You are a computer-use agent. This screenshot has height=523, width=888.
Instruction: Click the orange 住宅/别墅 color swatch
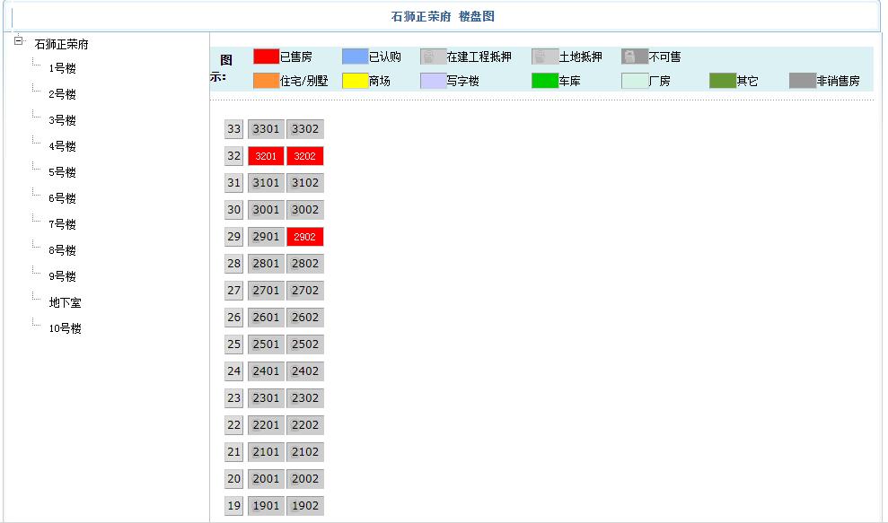click(267, 80)
